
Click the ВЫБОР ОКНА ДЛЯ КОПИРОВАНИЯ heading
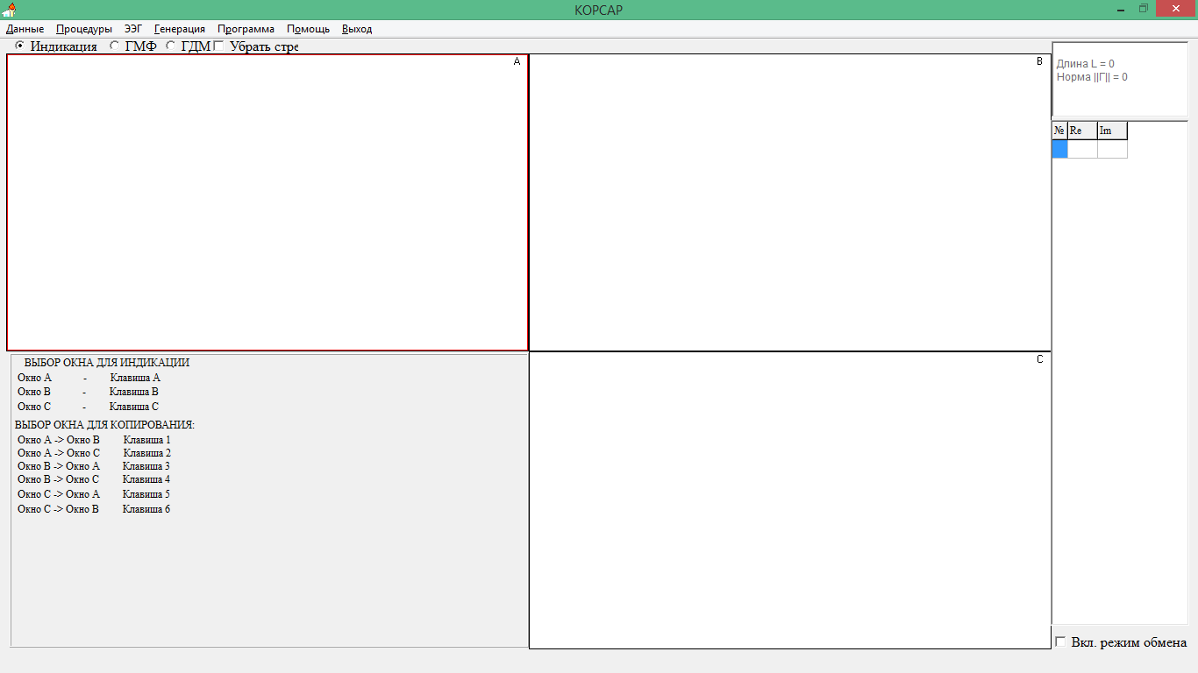[104, 425]
